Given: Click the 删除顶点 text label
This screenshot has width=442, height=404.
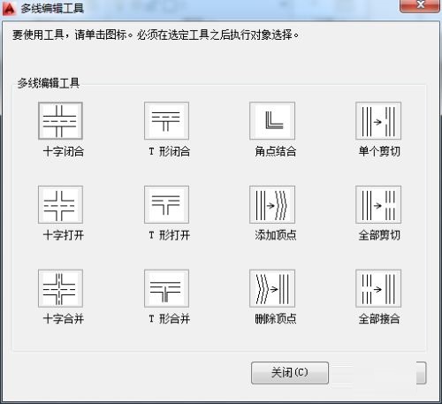Looking at the screenshot, I should 276,319.
